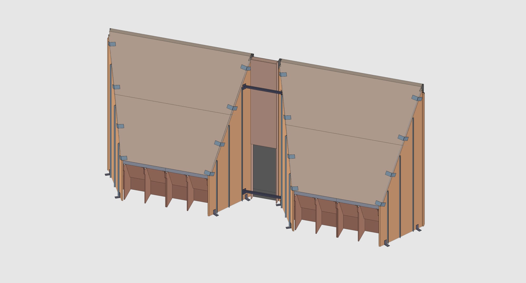Select the bottom-right bracket of the right roof
This screenshot has height=283, width=526.
[x=380, y=203]
